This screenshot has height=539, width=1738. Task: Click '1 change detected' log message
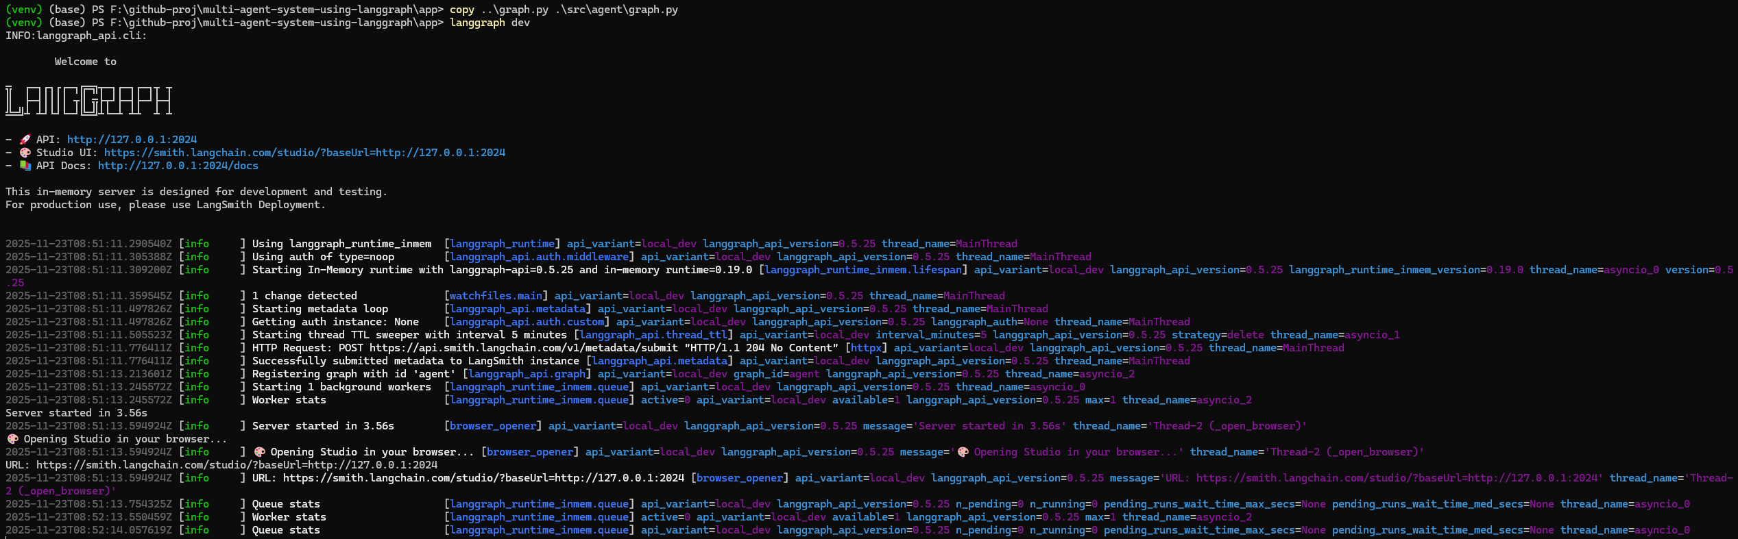(304, 296)
